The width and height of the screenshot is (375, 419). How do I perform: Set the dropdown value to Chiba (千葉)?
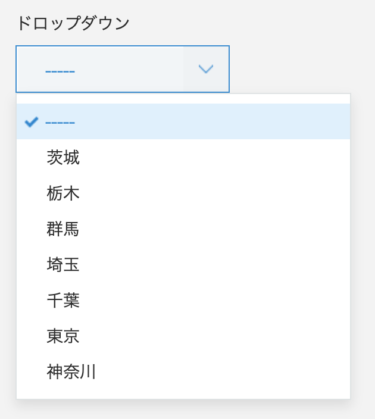pos(63,301)
